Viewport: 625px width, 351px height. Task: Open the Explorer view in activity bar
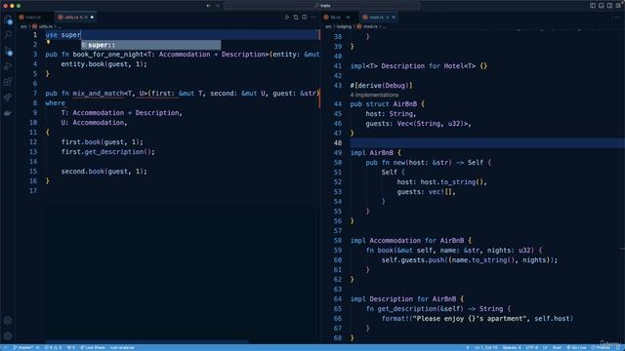(8, 19)
